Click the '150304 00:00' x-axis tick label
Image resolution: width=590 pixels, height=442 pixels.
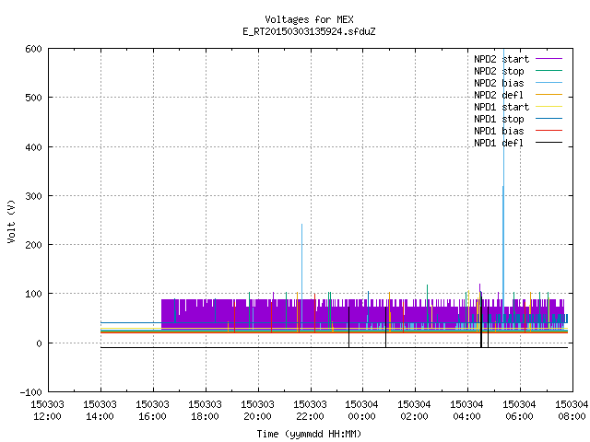[x=361, y=410]
